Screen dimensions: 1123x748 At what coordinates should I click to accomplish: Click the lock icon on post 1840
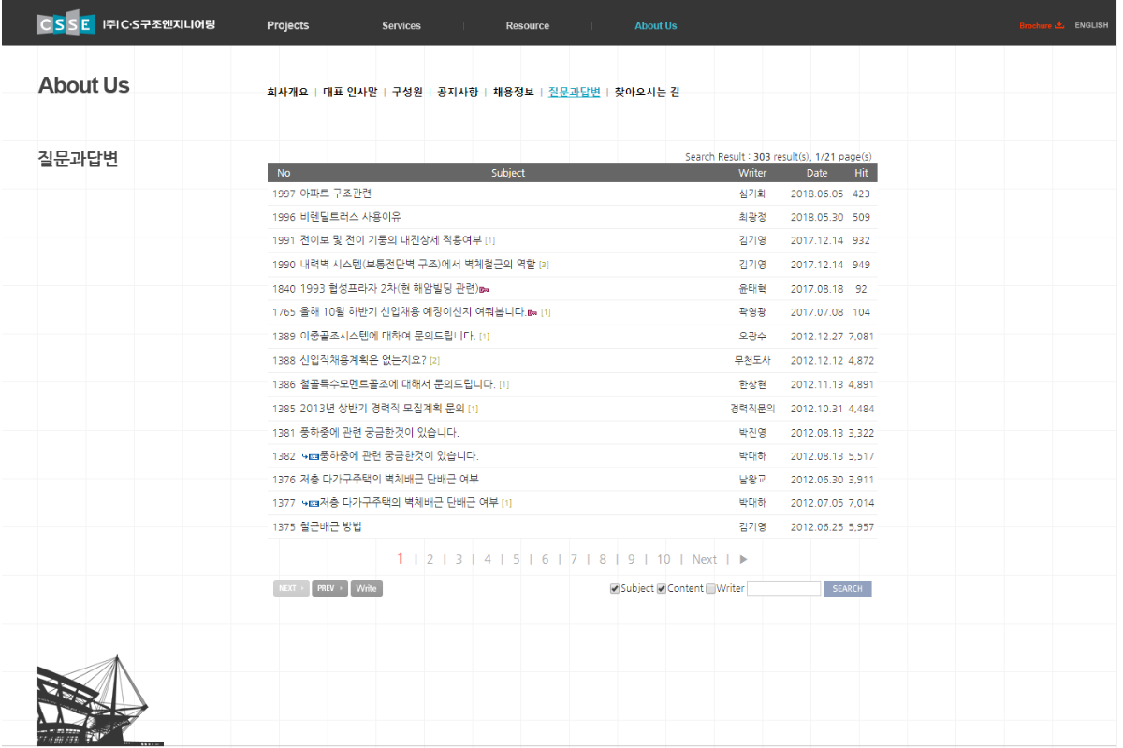(x=484, y=289)
